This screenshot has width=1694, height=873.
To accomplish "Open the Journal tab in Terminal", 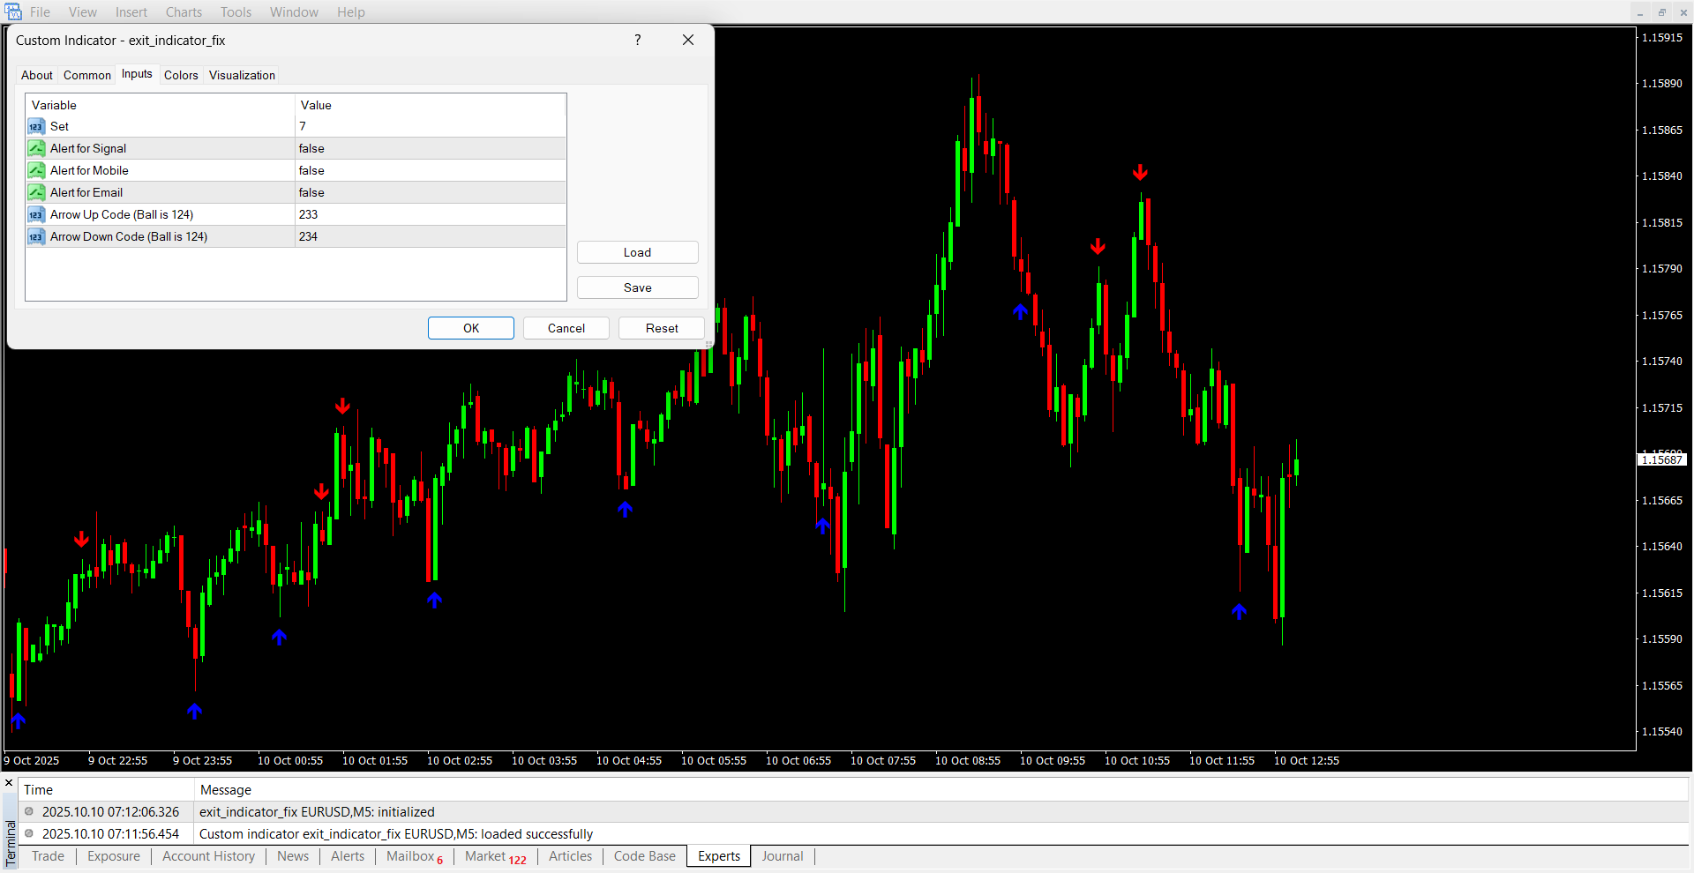I will point(782,856).
